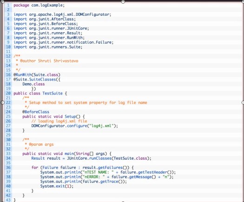
Task: Click line number 1 in the gutter
Action: pyautogui.click(x=8, y=5)
